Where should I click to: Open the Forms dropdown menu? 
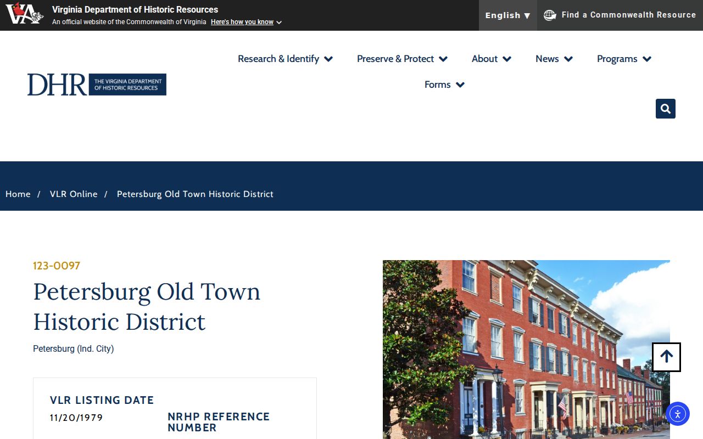click(444, 85)
